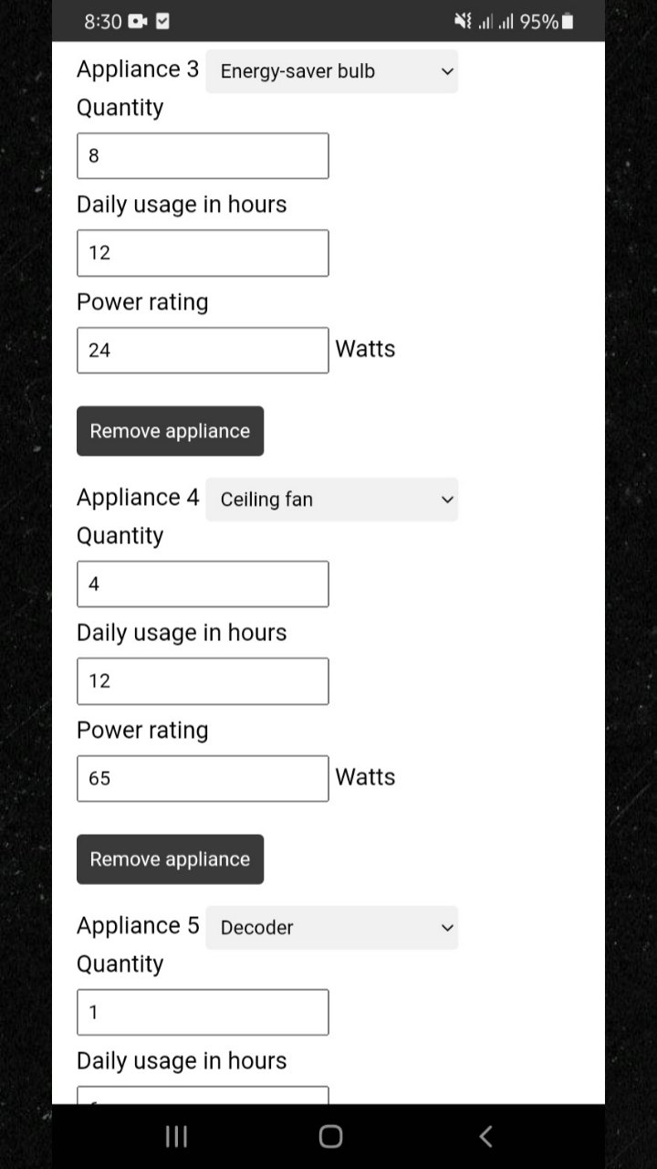Select the Quantity field showing 8
Viewport: 657px width, 1169px height.
pos(203,155)
